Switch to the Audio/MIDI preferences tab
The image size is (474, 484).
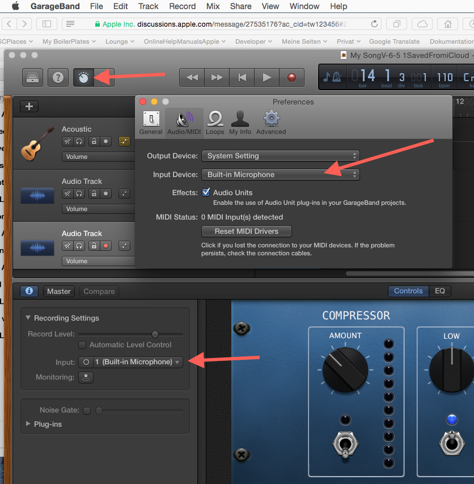click(184, 123)
